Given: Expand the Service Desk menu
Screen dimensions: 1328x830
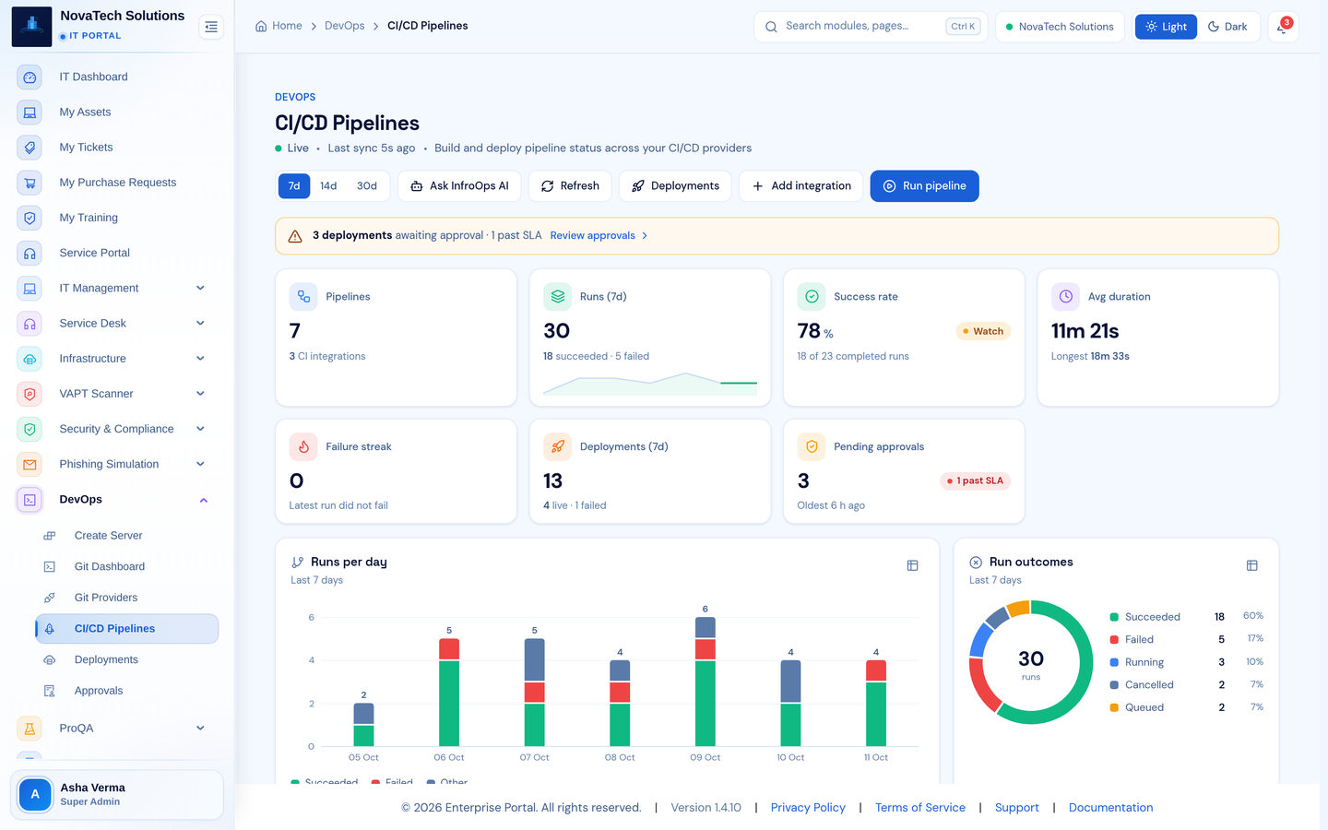Looking at the screenshot, I should (x=200, y=323).
